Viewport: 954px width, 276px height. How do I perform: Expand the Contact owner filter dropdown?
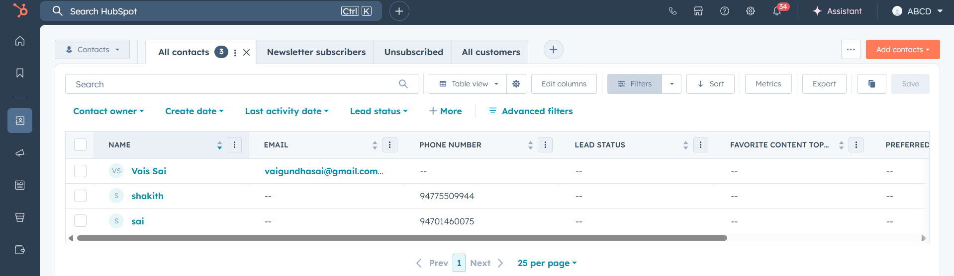108,111
